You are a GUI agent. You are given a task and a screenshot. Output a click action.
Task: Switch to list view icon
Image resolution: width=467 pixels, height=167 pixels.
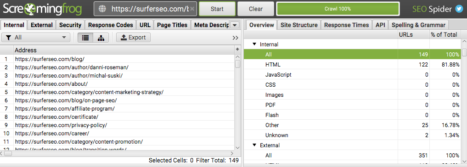coord(85,38)
